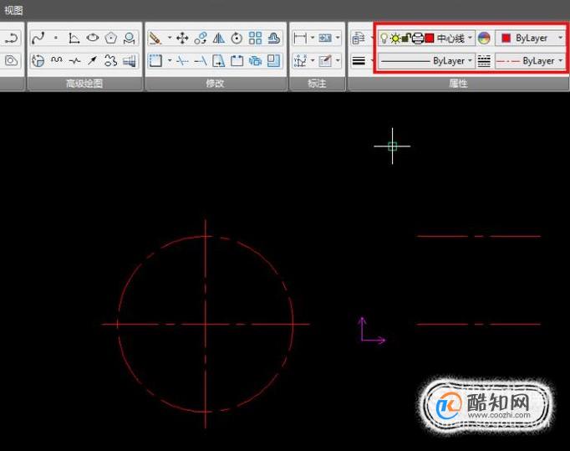Open the color ByLayer dropdown
Image resolution: width=570 pixels, height=451 pixels.
point(531,38)
